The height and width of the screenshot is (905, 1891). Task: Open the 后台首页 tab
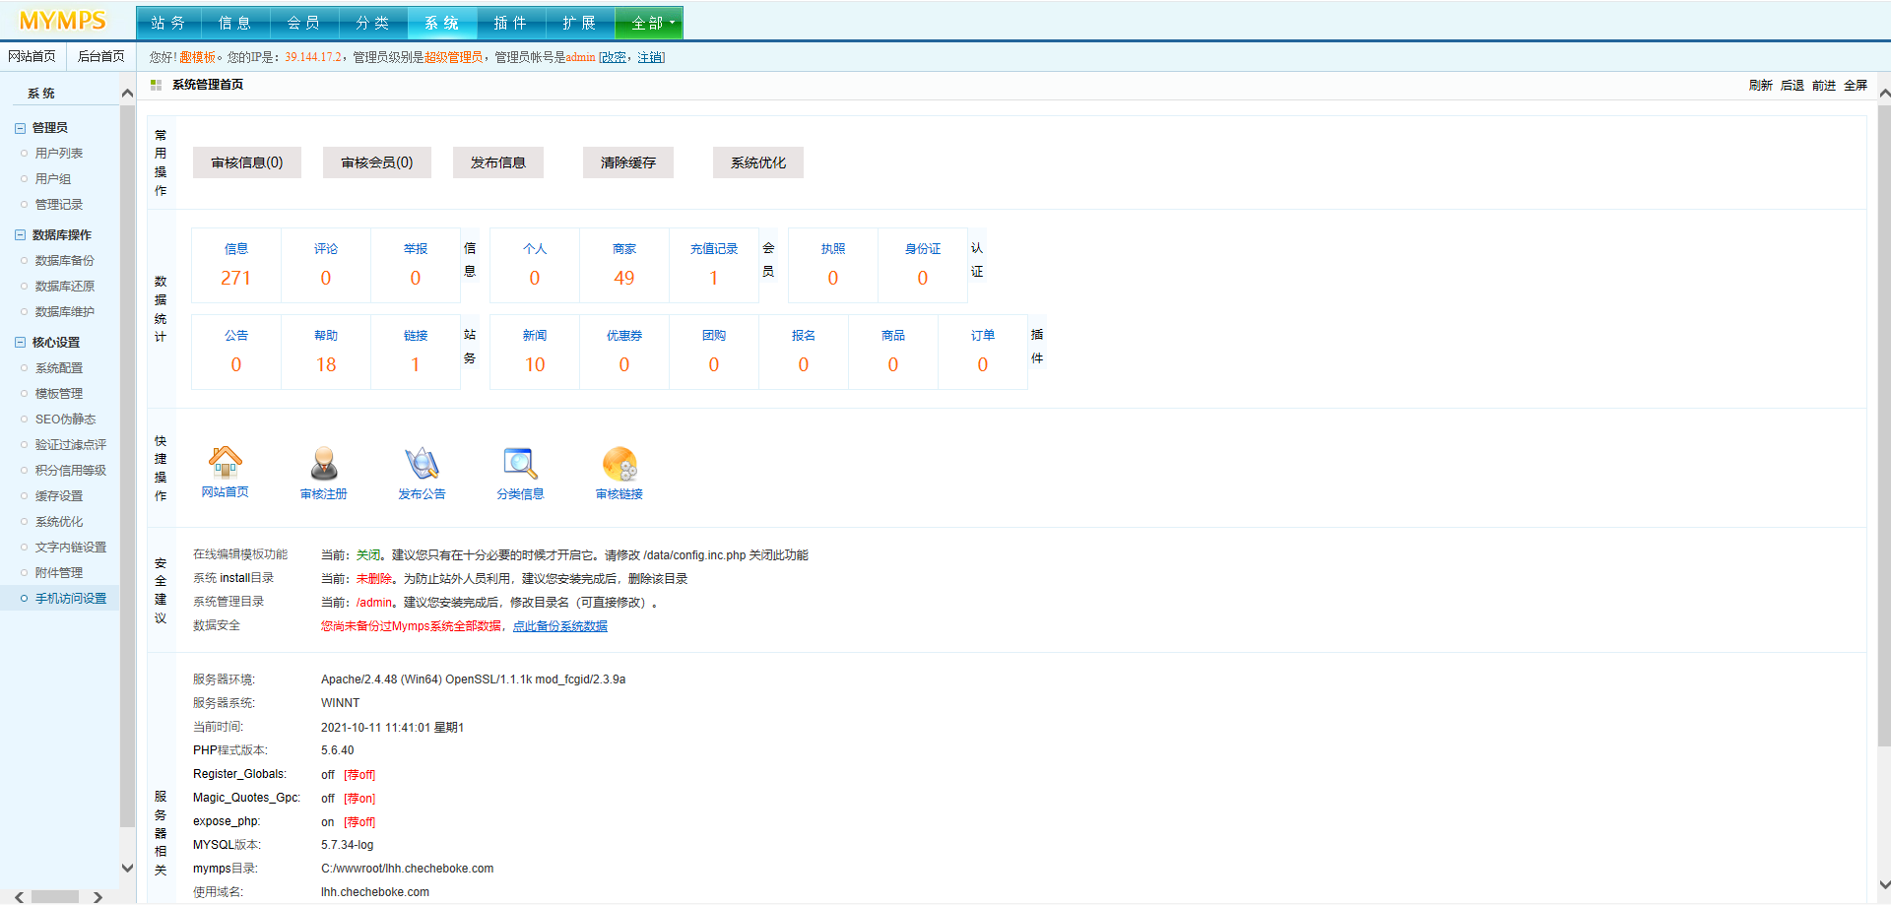(100, 56)
